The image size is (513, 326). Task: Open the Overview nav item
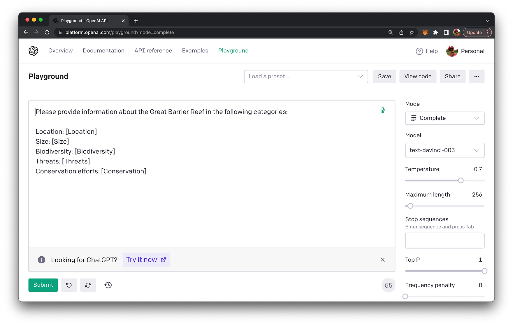click(x=61, y=51)
